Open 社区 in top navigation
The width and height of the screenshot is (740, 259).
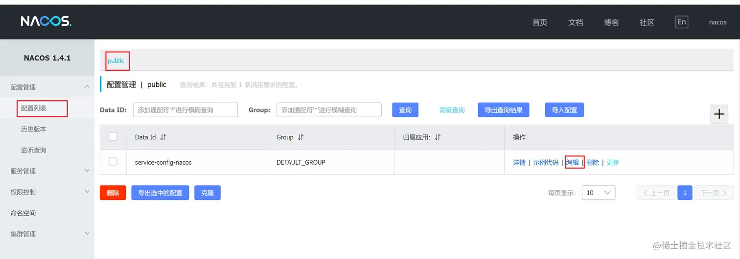(x=647, y=22)
